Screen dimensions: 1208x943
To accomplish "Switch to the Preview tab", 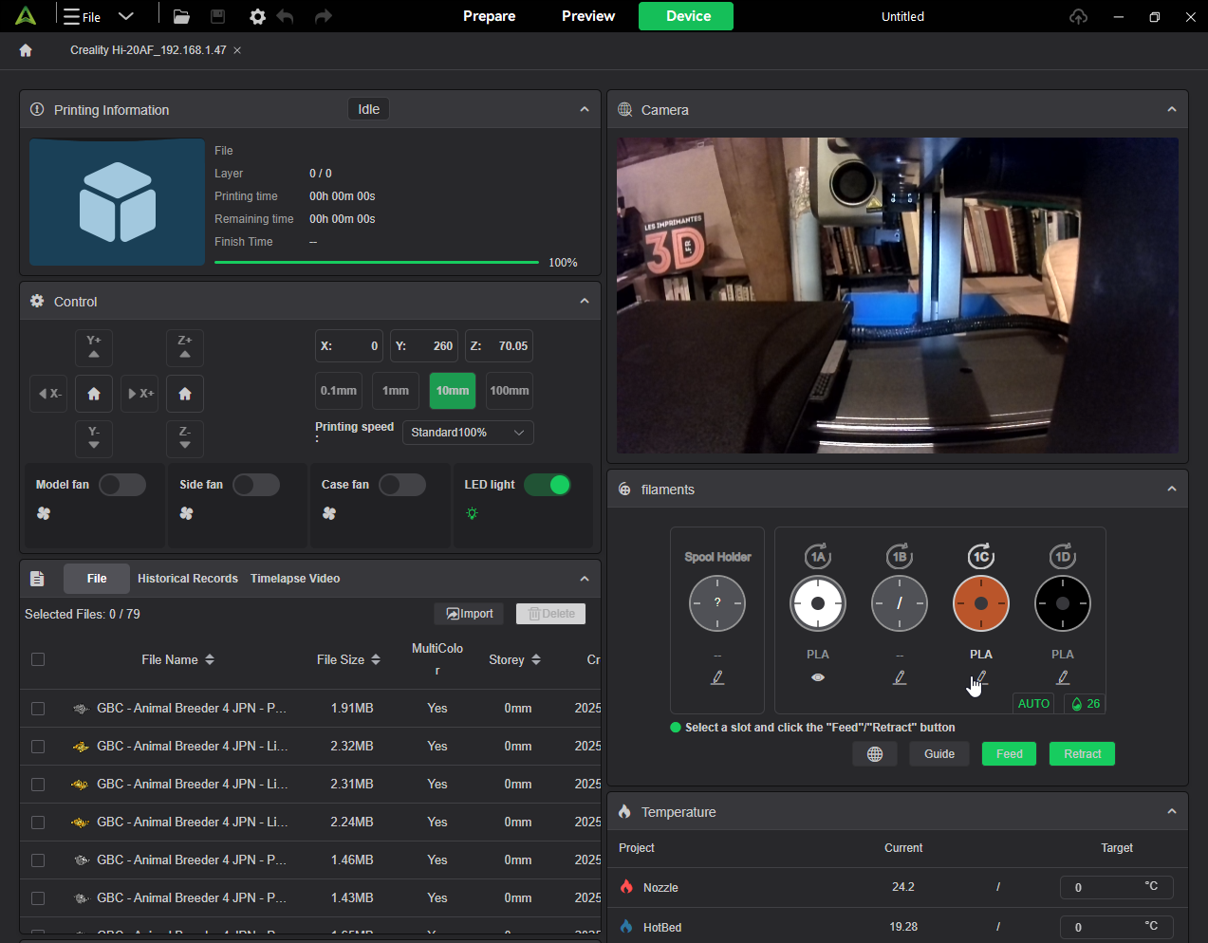I will point(588,16).
